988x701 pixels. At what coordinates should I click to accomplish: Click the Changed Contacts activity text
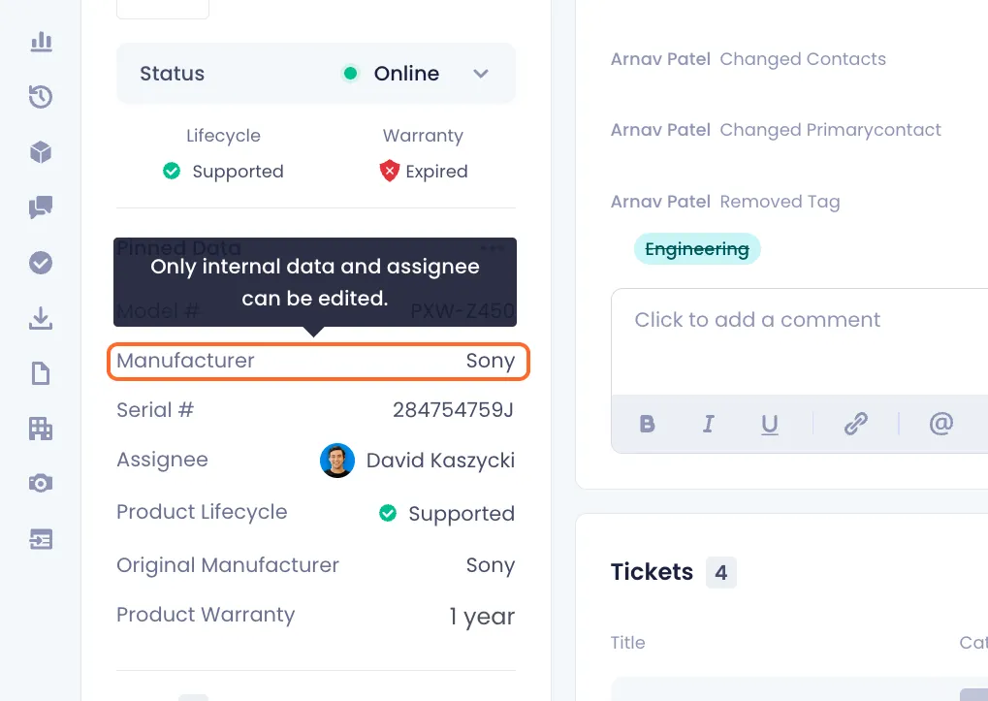pyautogui.click(x=803, y=59)
